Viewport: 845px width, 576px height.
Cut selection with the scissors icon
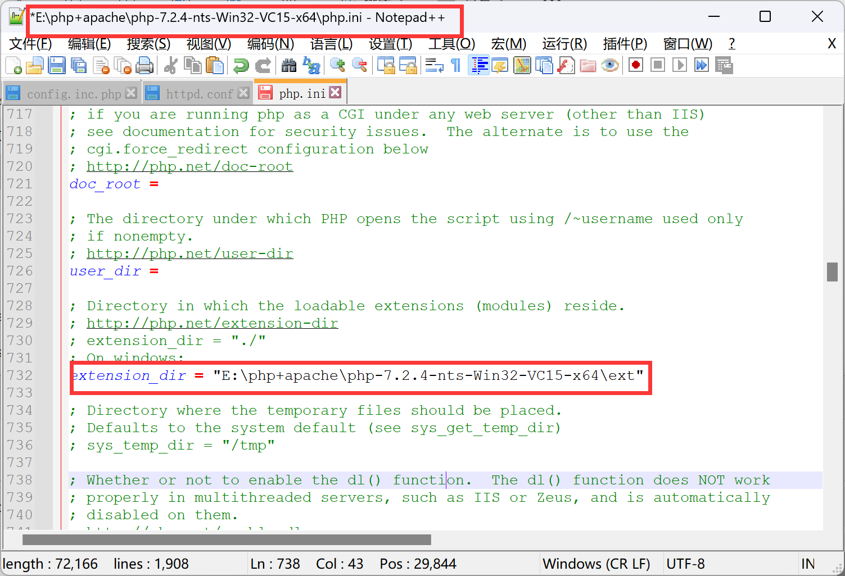[170, 66]
